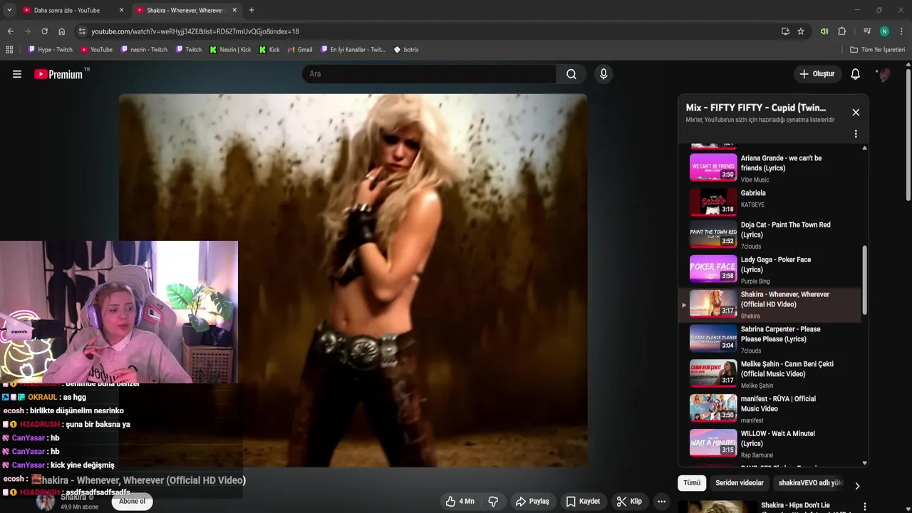This screenshot has width=912, height=513.
Task: Open botrix bookmark
Action: [x=406, y=50]
